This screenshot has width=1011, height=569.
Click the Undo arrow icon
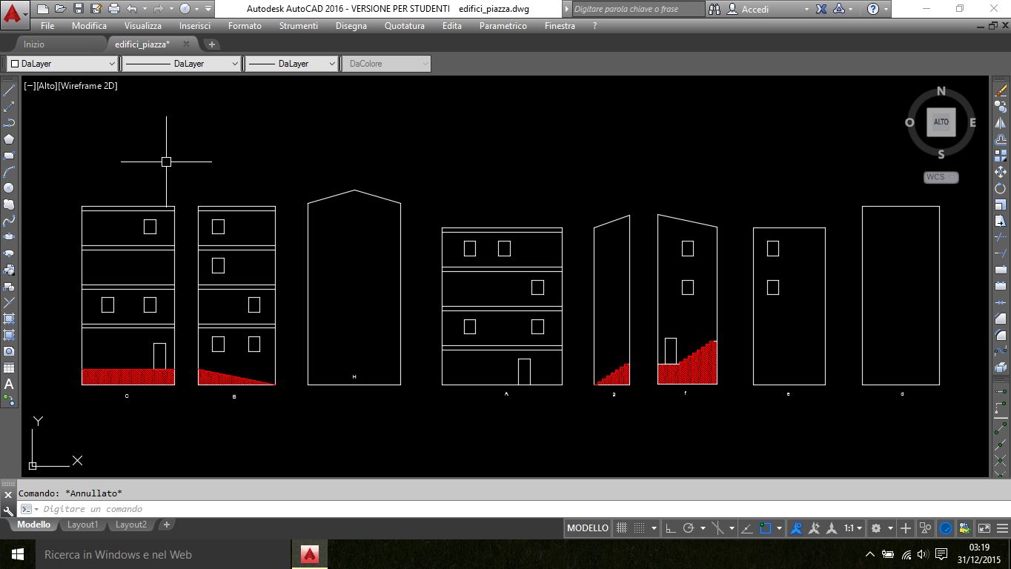point(132,9)
